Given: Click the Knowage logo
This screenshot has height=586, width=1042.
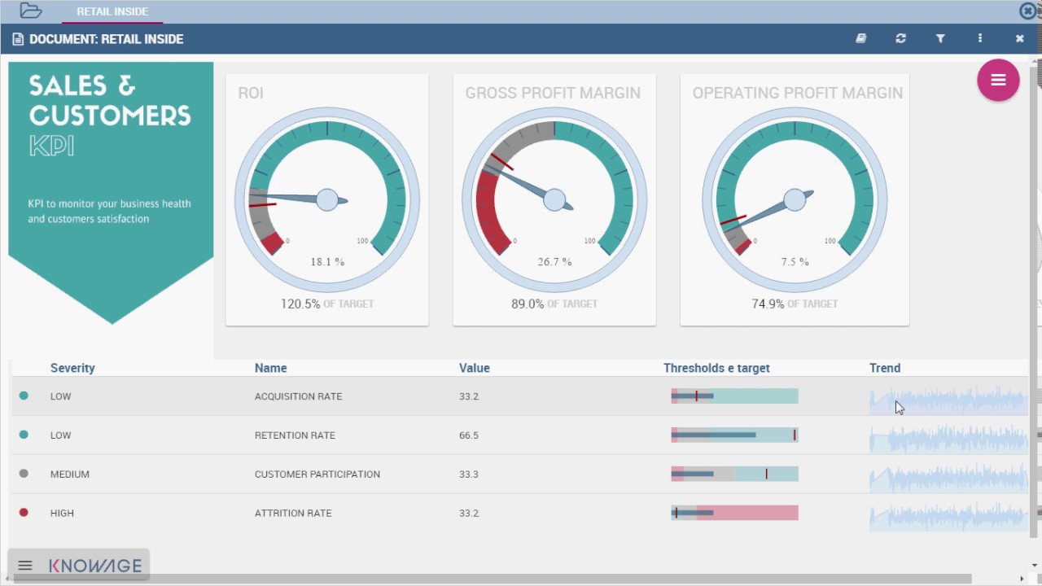Looking at the screenshot, I should tap(95, 566).
